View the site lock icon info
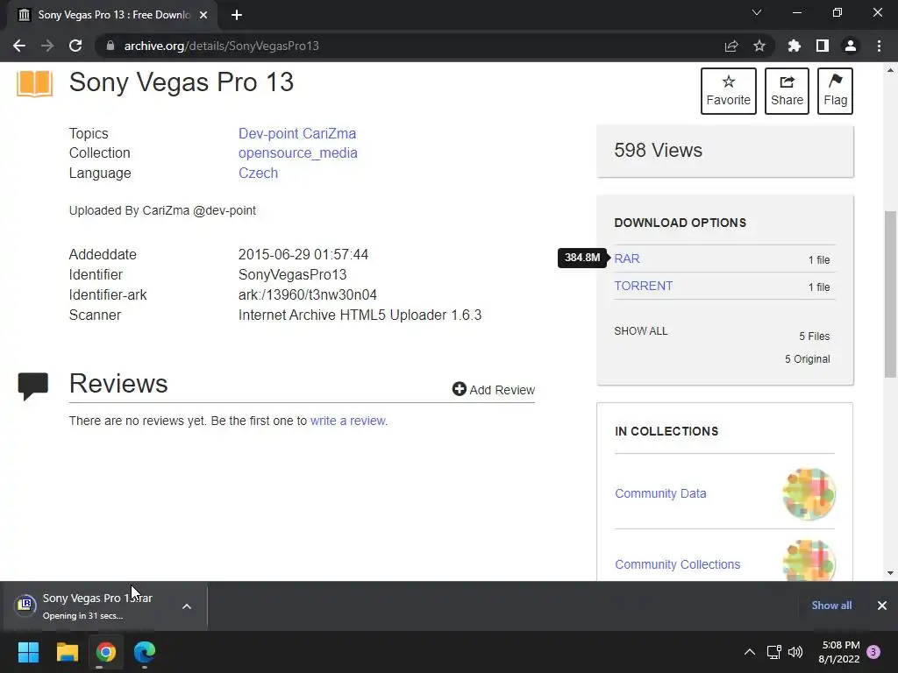 pos(110,46)
